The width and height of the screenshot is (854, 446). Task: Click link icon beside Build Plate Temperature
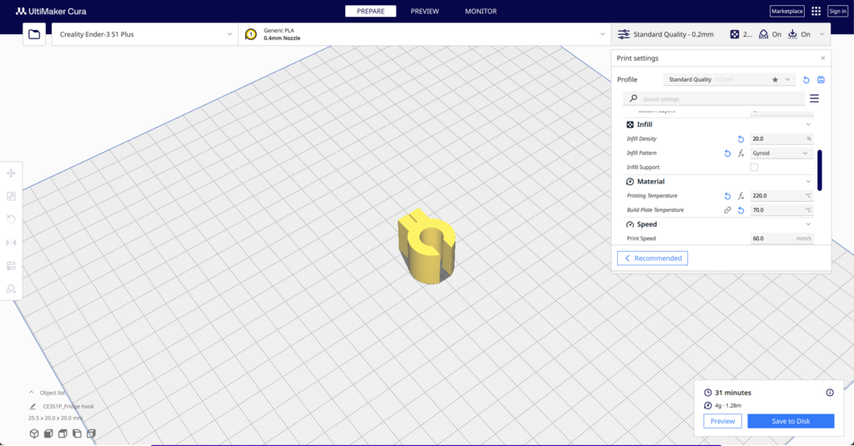pos(727,210)
